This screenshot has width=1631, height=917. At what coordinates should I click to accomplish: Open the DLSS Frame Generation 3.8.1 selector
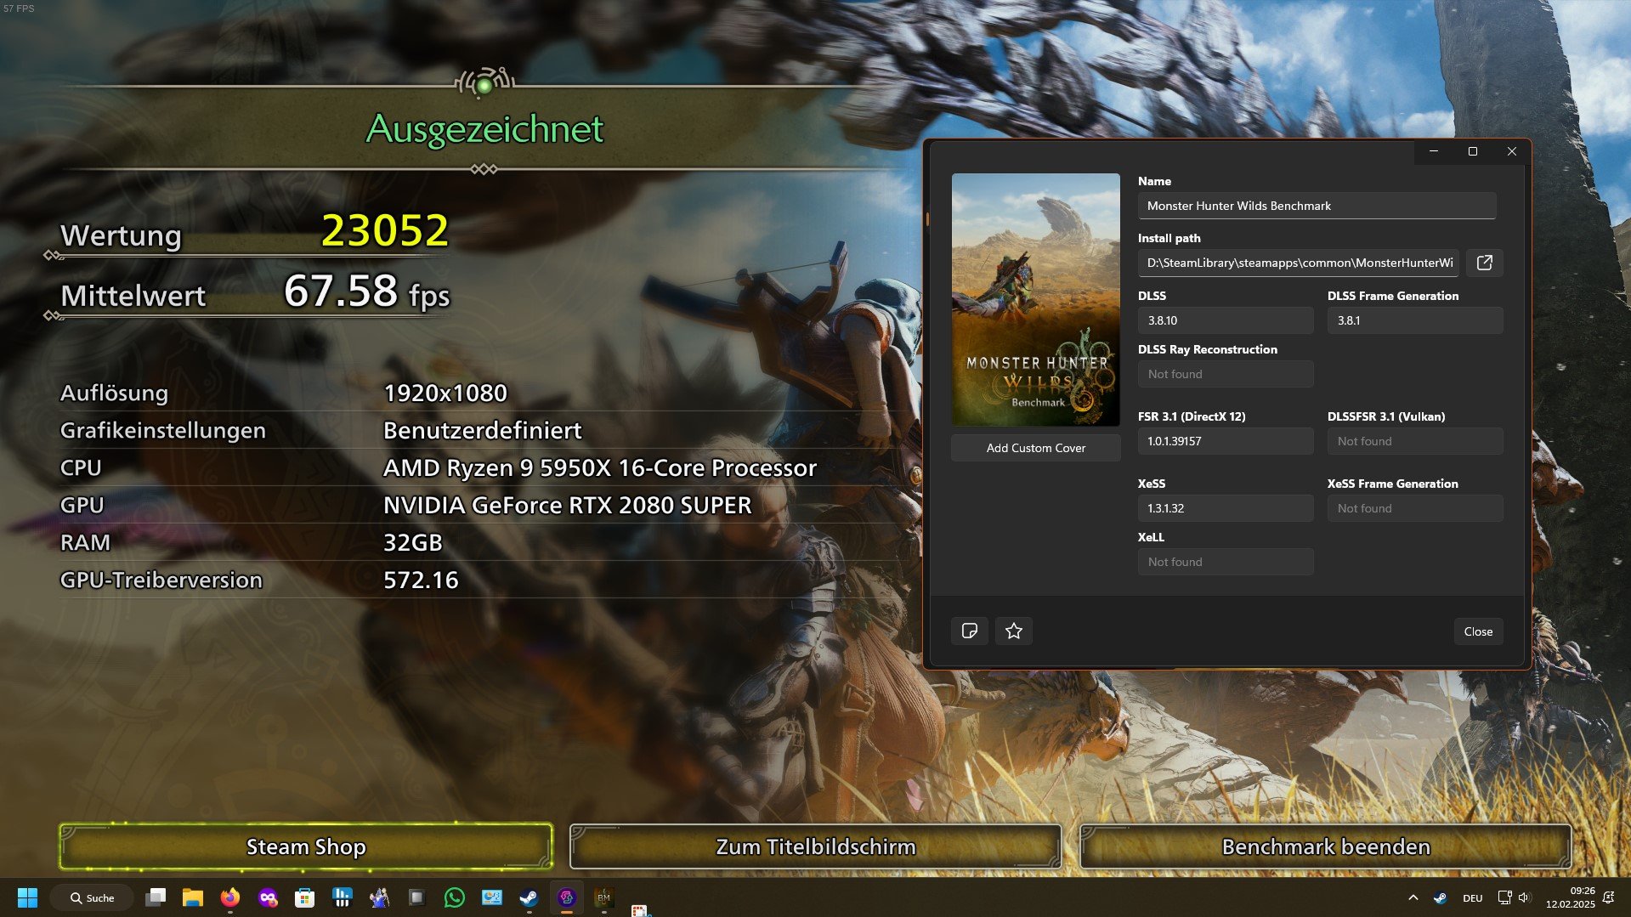(x=1414, y=320)
